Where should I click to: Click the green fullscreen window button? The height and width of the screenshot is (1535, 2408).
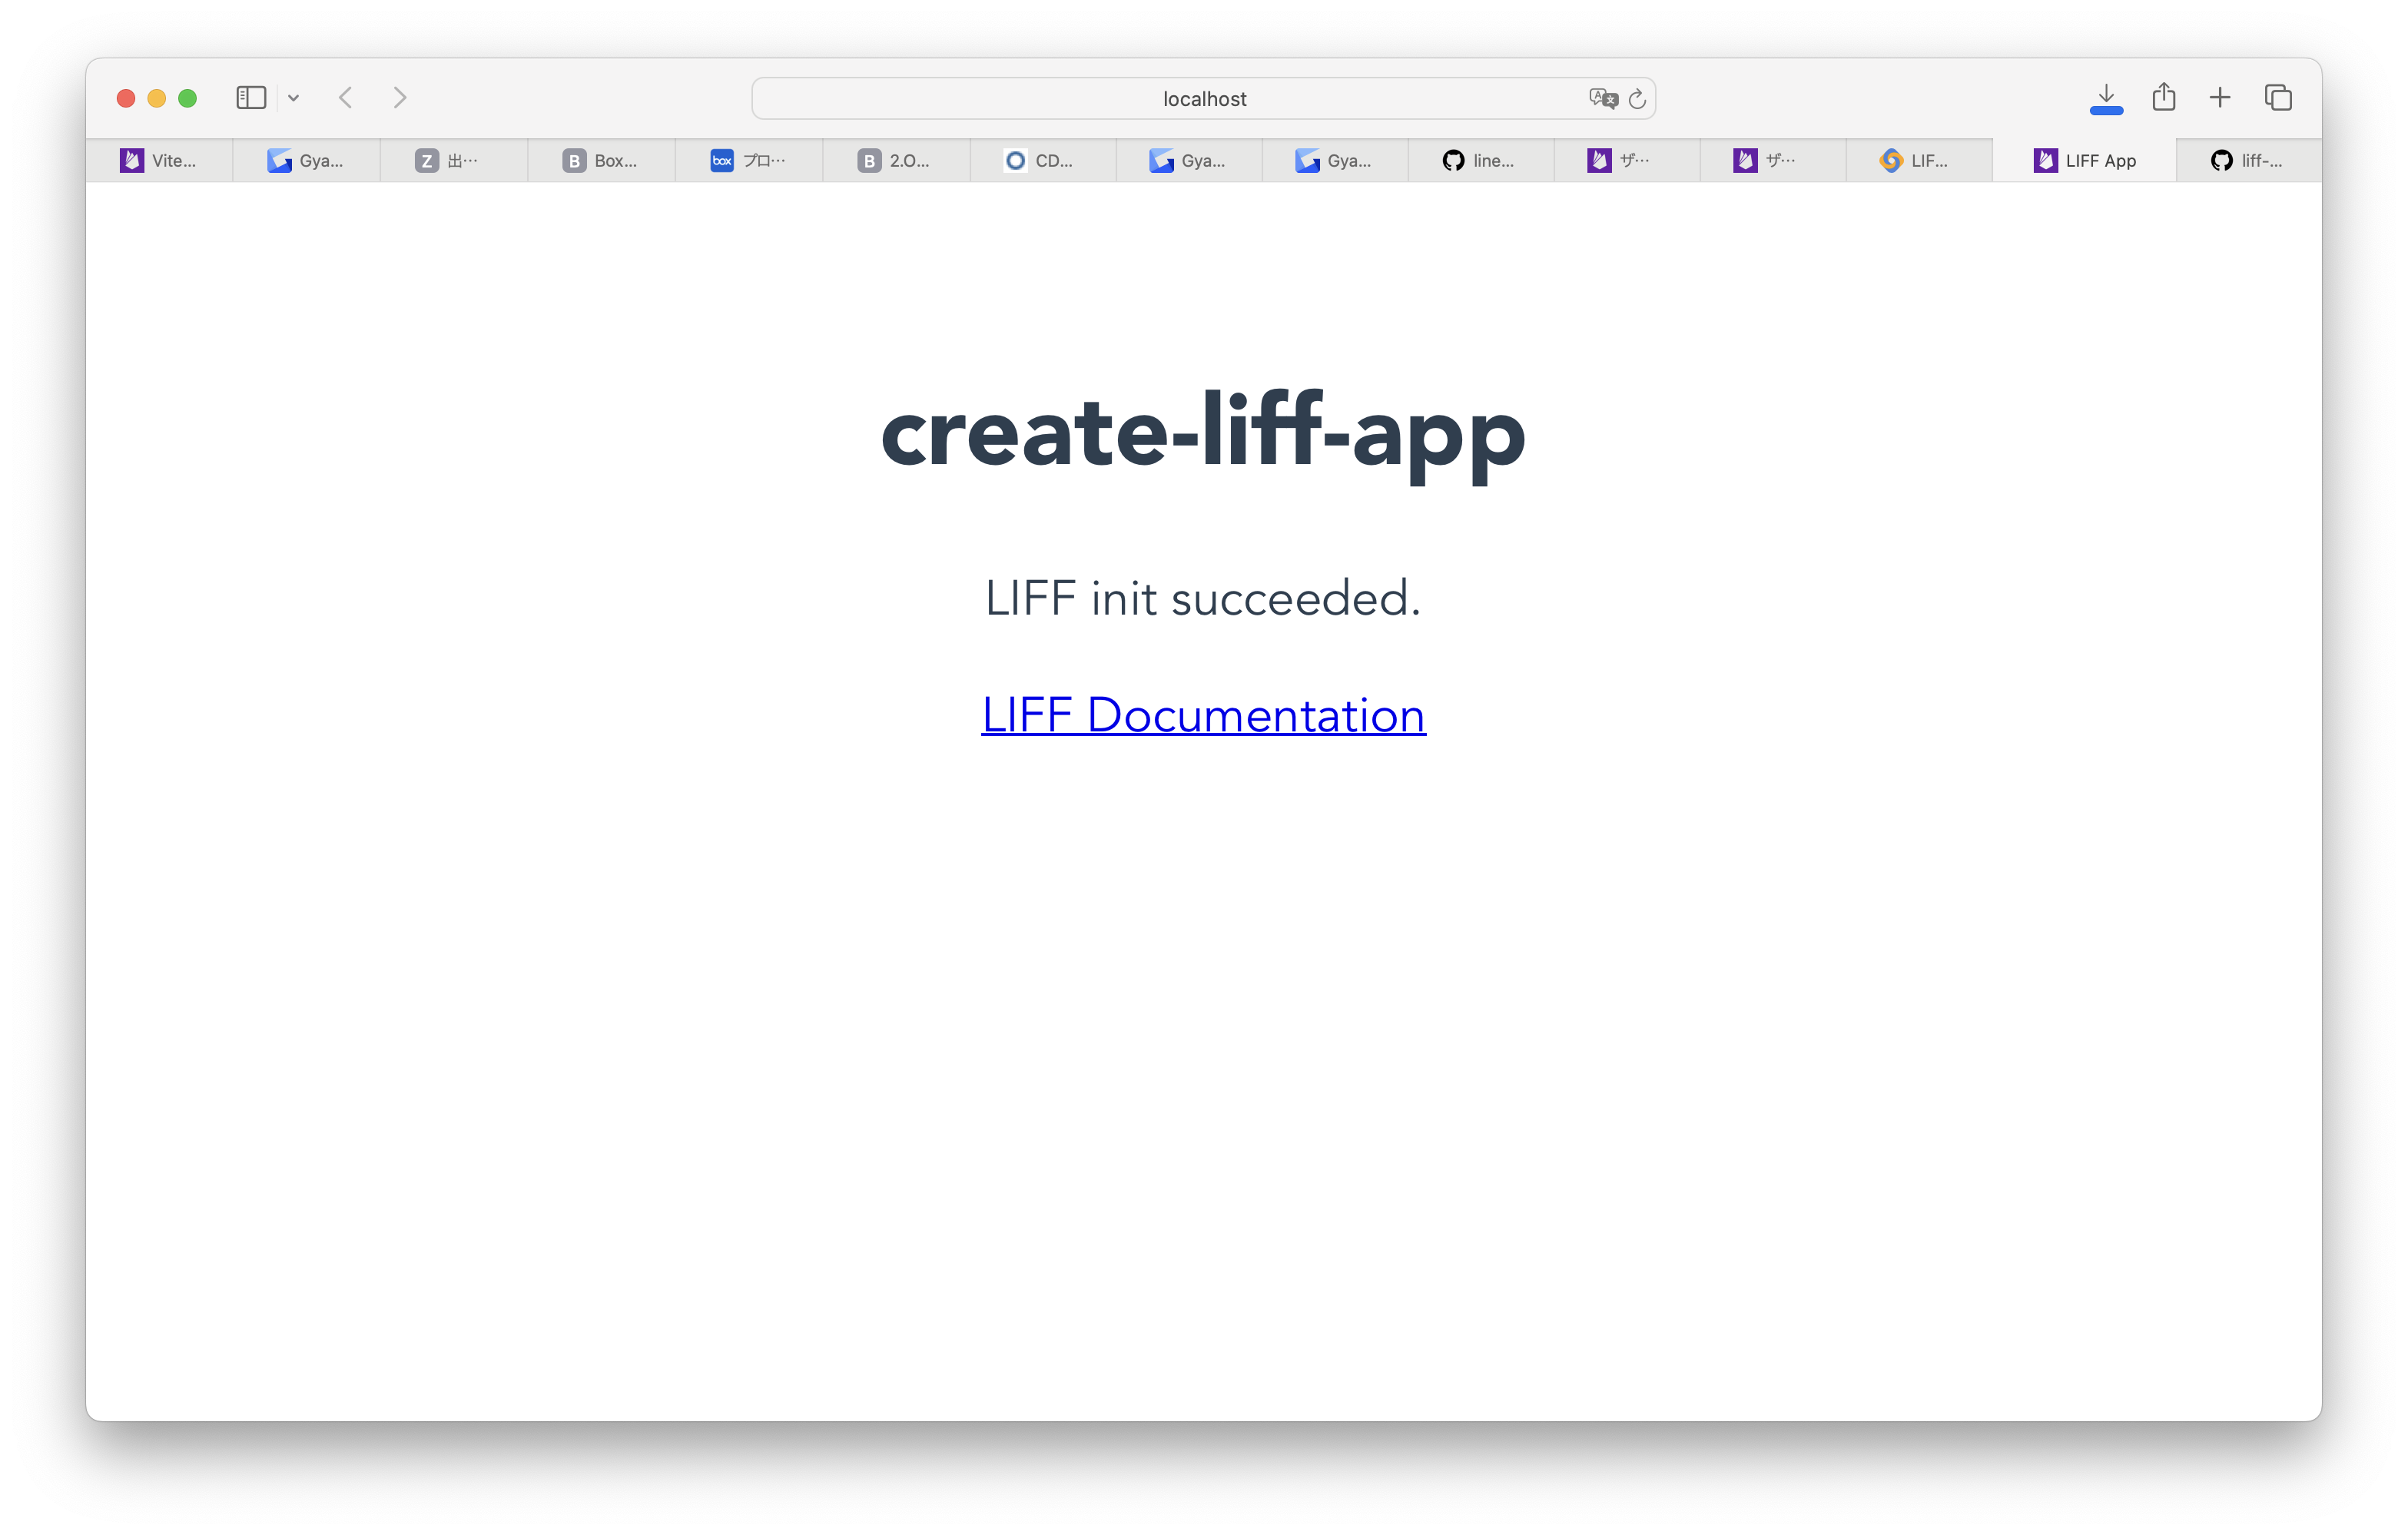pos(187,98)
